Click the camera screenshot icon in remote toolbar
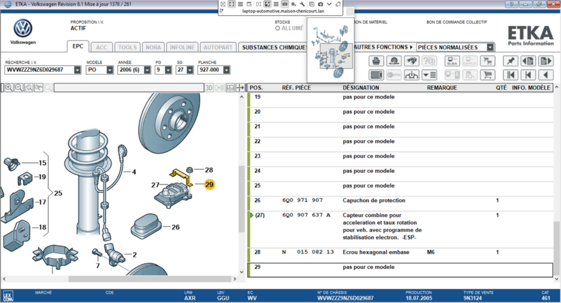The image size is (561, 303). pos(320,4)
